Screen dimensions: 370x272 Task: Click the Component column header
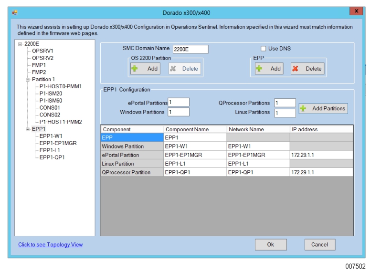click(132, 129)
